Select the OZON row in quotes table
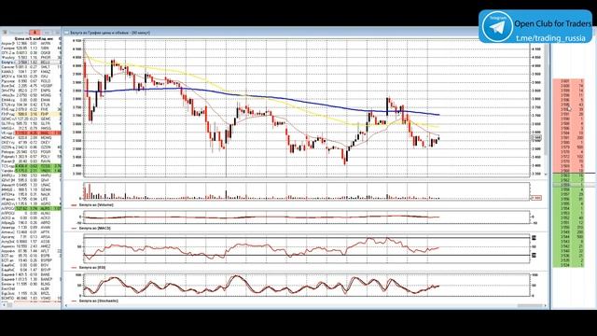 [31, 147]
